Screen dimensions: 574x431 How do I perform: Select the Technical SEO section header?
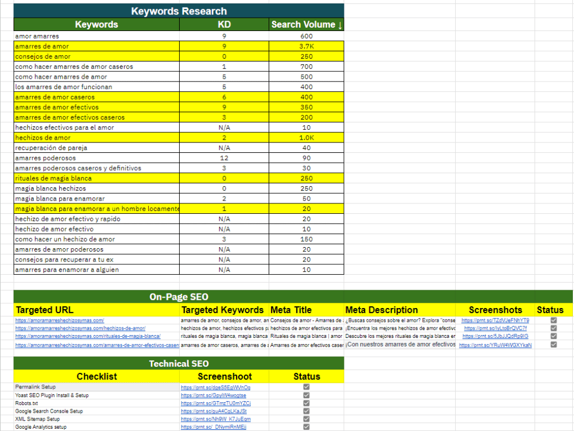tap(179, 363)
